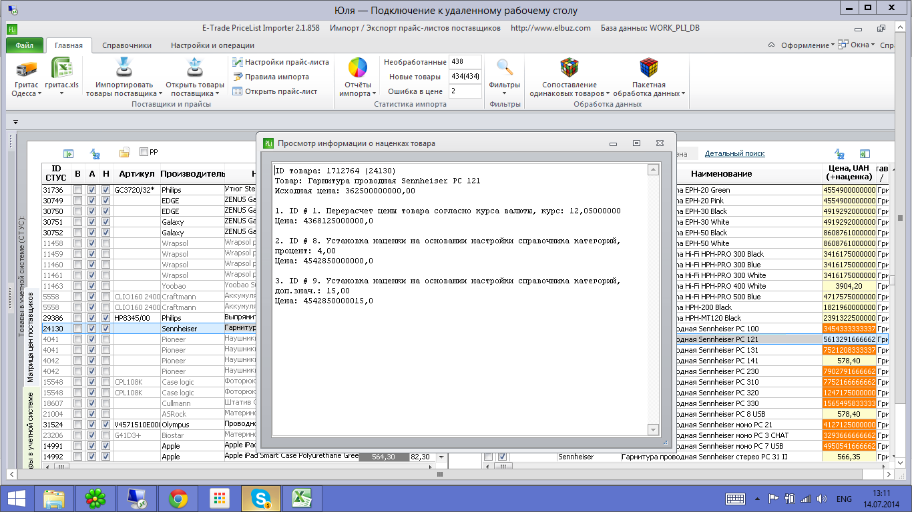The height and width of the screenshot is (512, 912).
Task: Click the open folder icon in left grid toolbar
Action: click(x=124, y=153)
